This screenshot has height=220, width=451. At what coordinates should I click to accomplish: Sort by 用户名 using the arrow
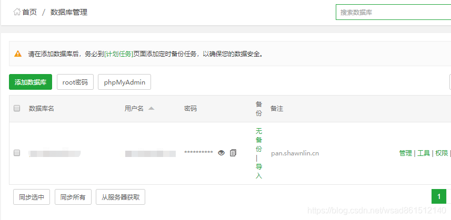point(151,108)
